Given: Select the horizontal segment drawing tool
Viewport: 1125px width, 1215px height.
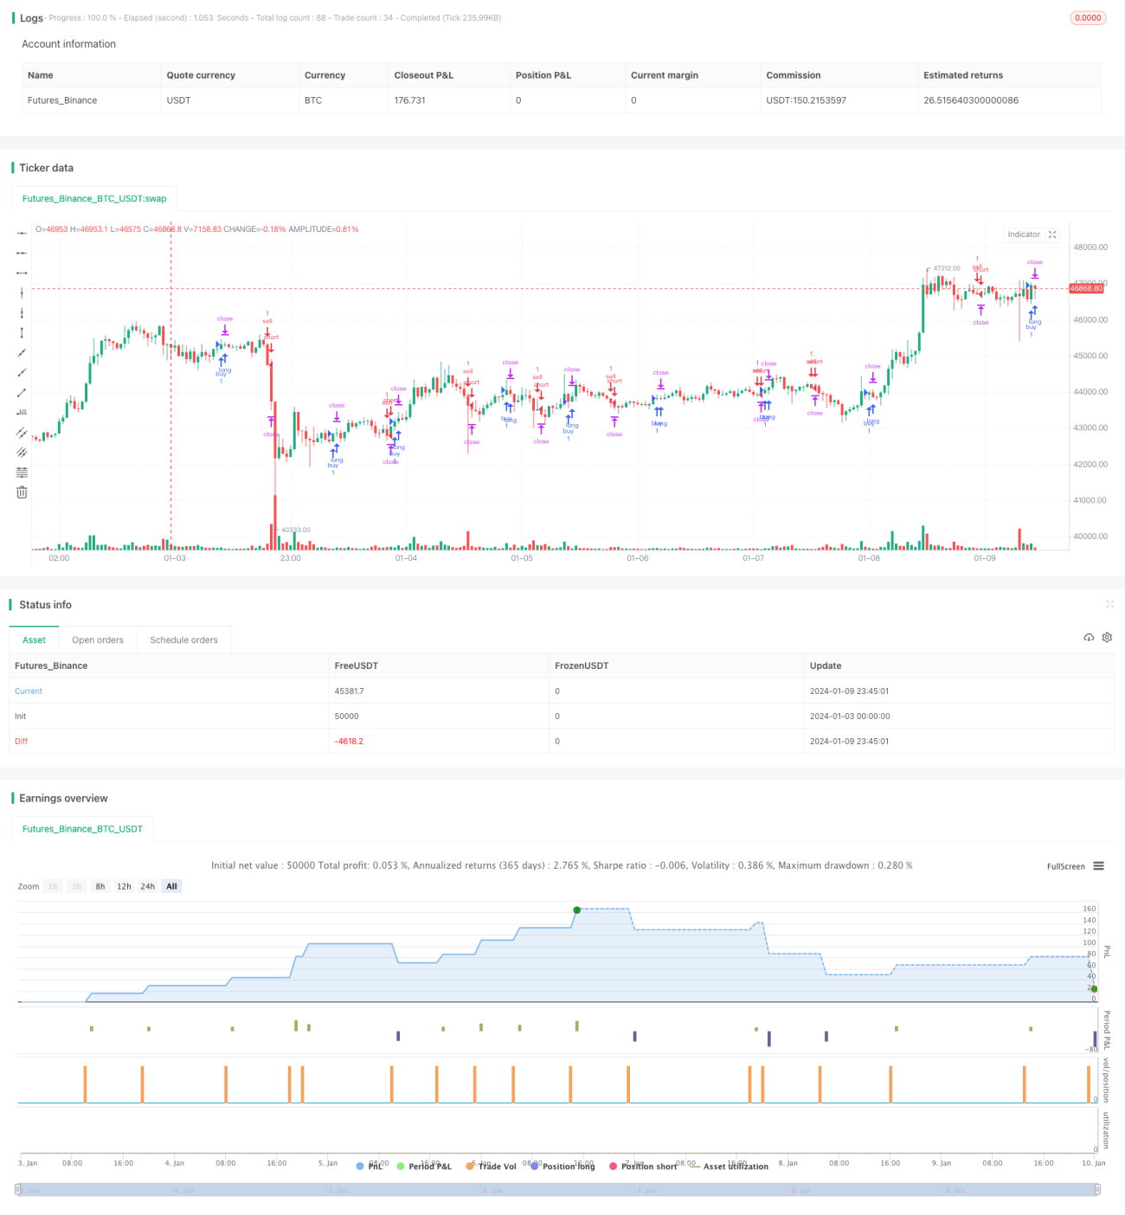Looking at the screenshot, I should point(22,273).
